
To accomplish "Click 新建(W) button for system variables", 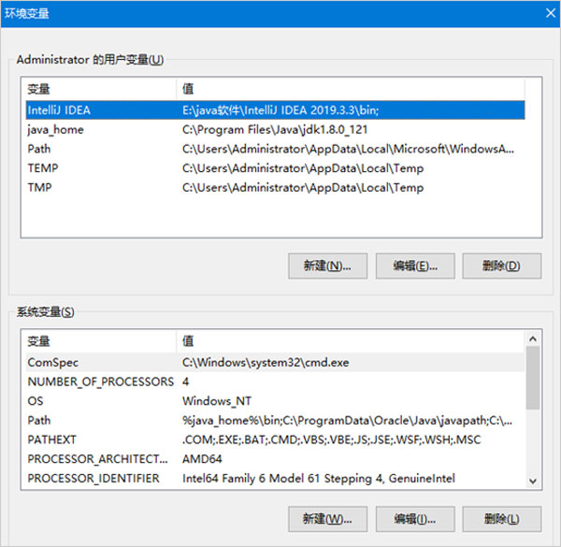I will click(327, 518).
